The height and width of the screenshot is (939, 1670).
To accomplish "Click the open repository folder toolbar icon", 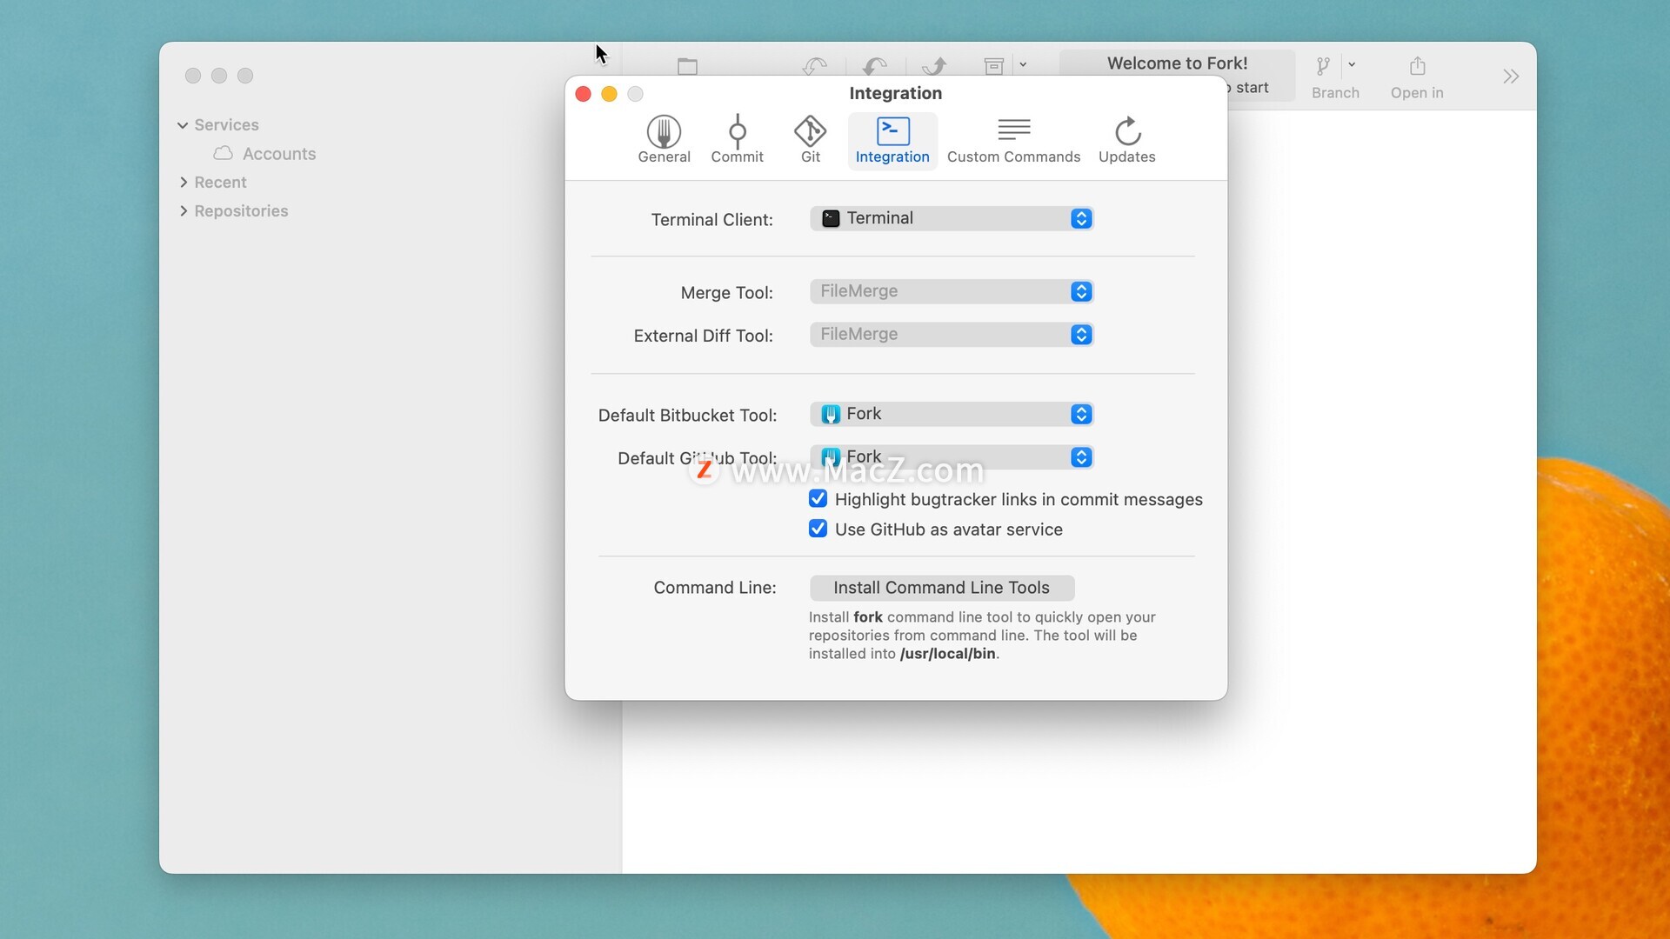I will [687, 66].
